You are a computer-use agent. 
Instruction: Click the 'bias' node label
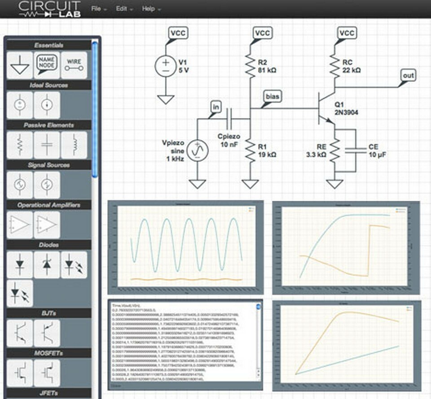point(272,96)
